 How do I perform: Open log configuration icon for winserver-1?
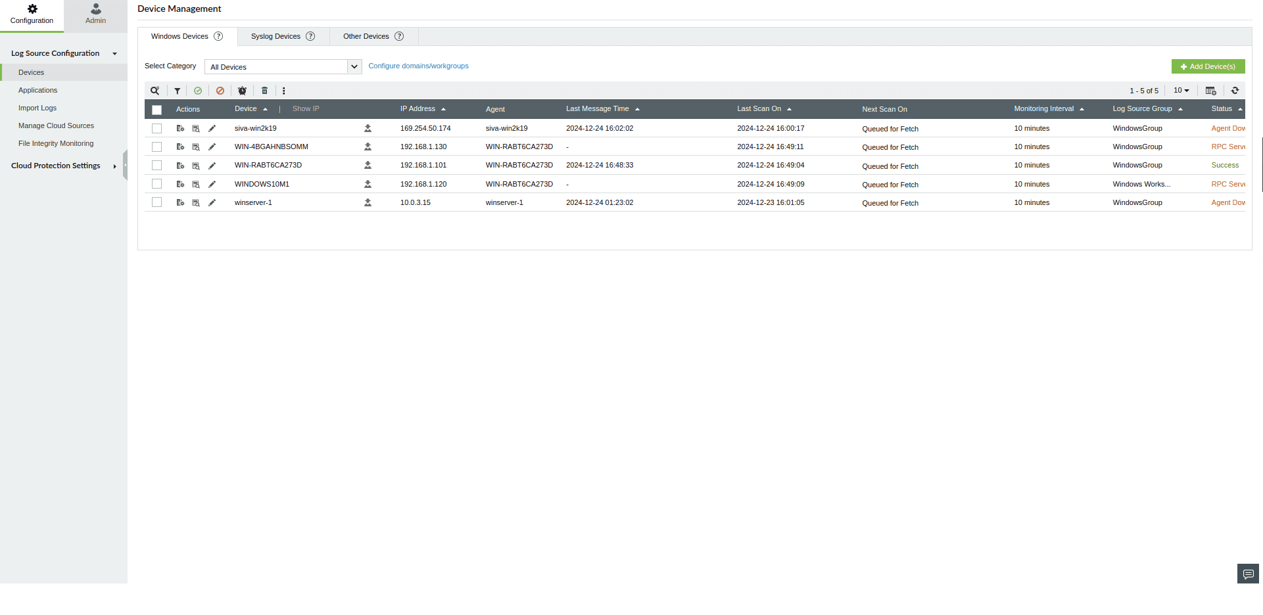click(180, 202)
